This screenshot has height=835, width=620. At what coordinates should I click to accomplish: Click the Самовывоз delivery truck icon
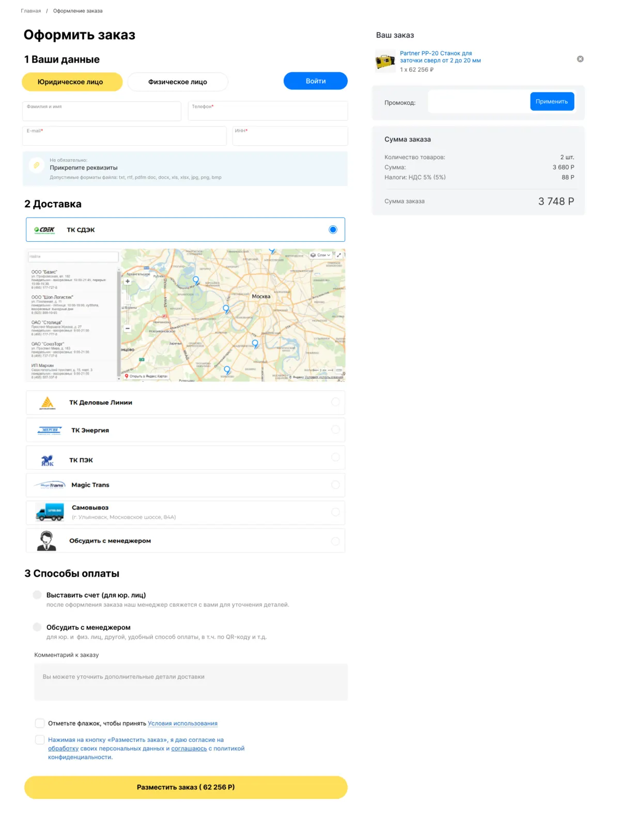coord(50,512)
